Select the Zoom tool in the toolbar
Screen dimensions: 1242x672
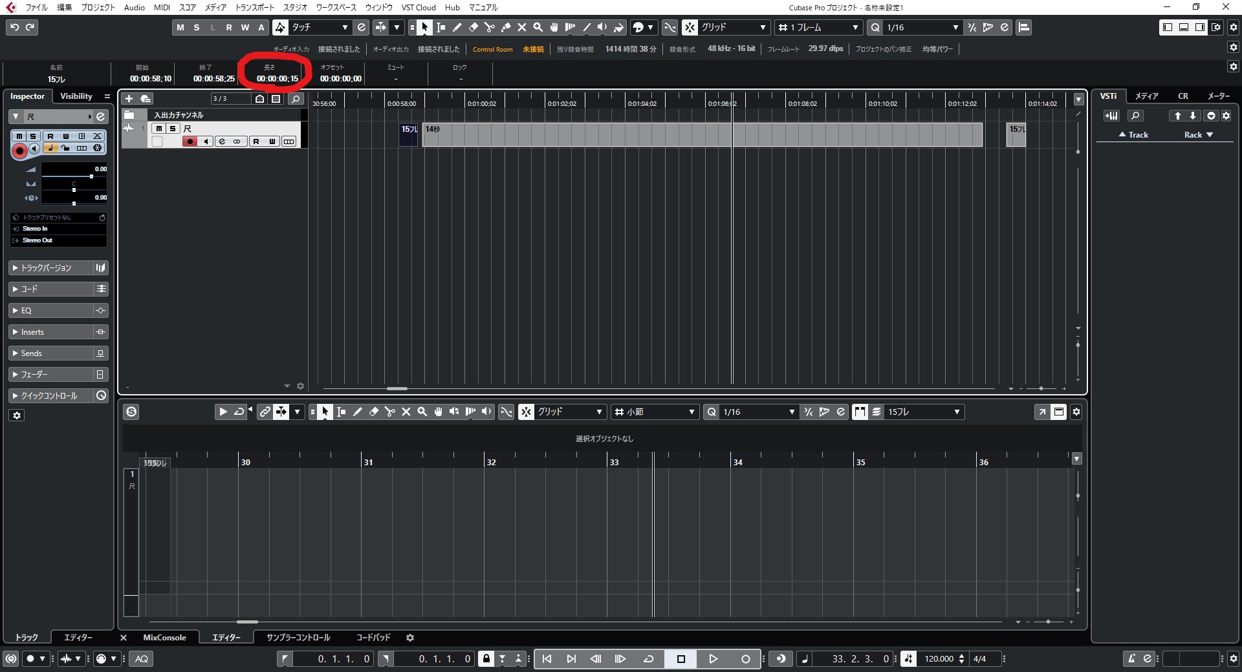tap(538, 27)
